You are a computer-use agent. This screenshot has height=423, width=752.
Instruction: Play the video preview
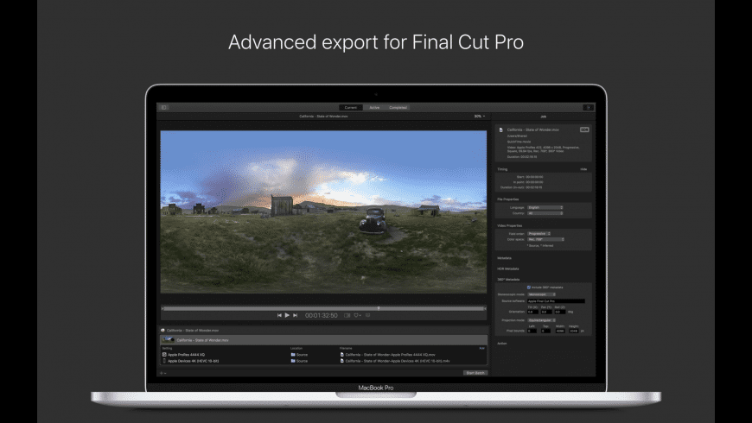point(287,315)
